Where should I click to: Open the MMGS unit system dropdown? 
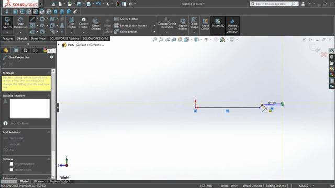click(x=313, y=186)
